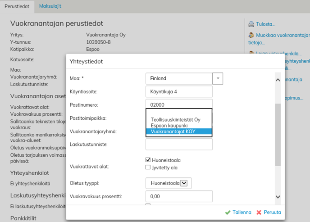310x222 pixels.
Task: Uncheck the Huoneistoala checkbox
Action: coord(148,160)
